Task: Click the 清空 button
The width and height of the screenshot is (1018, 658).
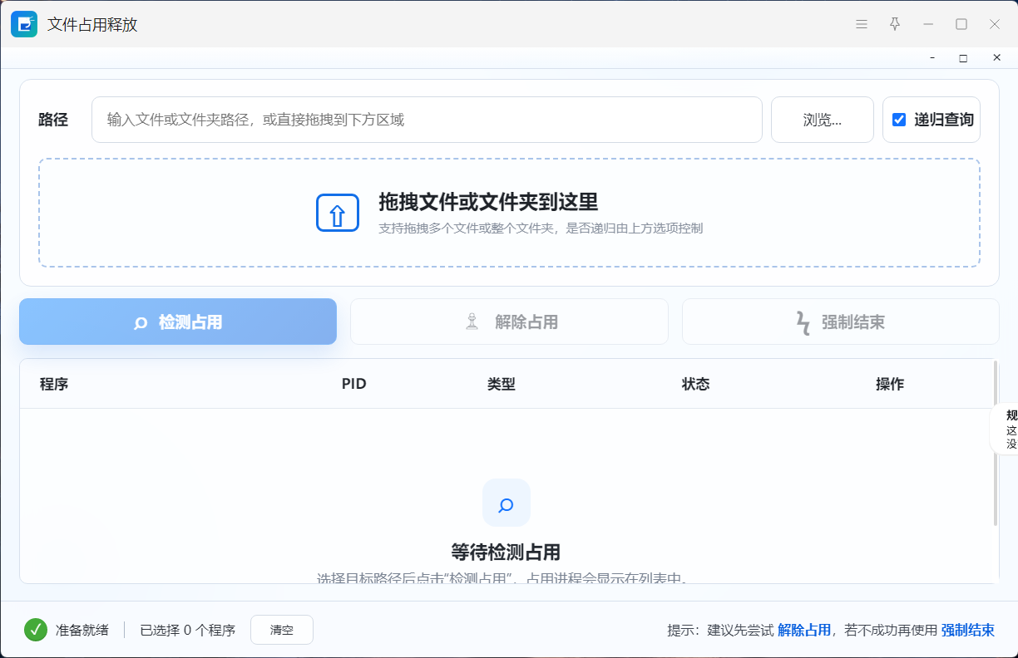Action: [282, 630]
